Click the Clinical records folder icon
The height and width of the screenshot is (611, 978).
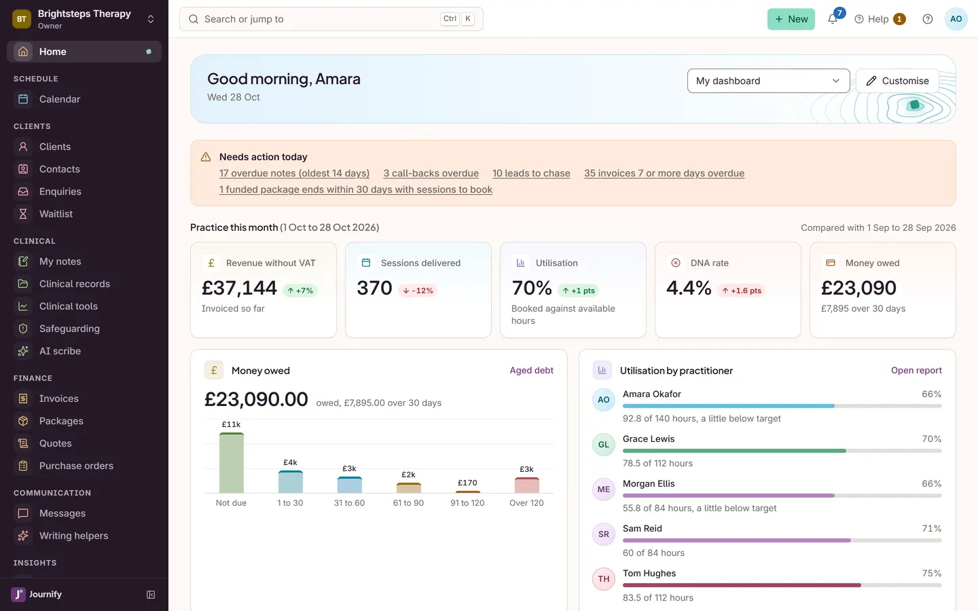click(23, 284)
